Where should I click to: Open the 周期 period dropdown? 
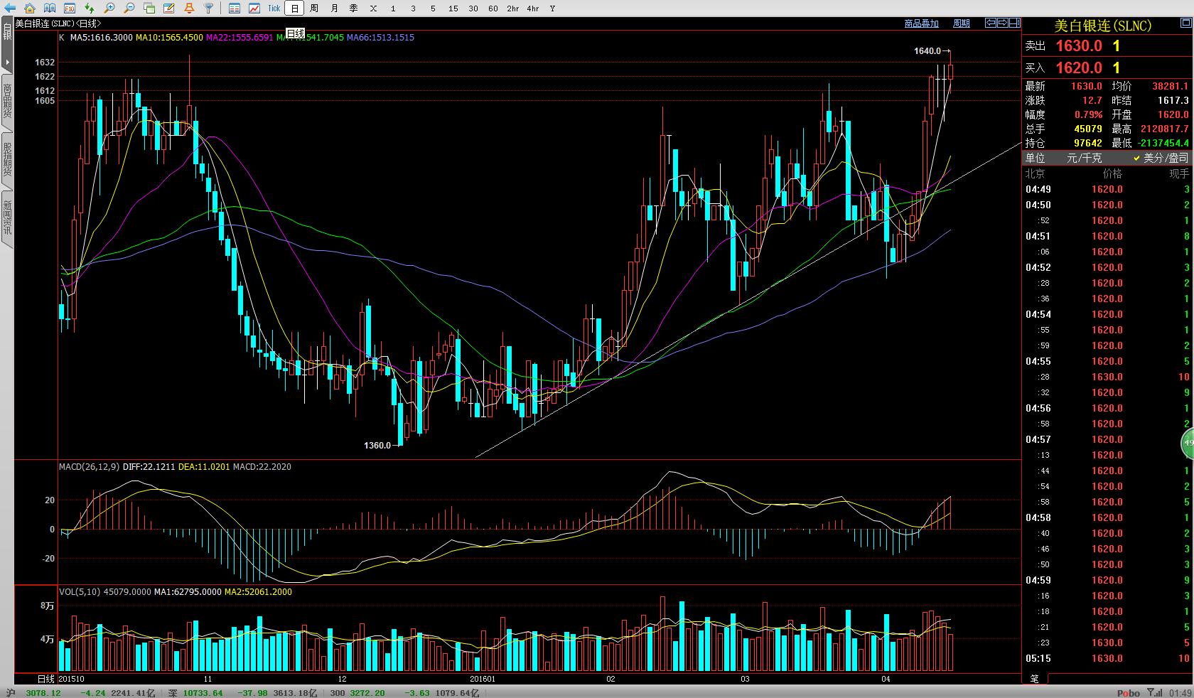click(x=961, y=23)
